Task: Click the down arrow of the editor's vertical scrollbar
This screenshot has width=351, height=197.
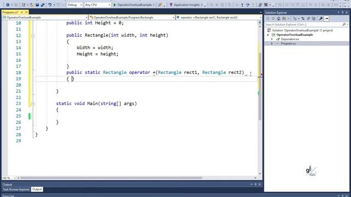Action: pos(260,173)
